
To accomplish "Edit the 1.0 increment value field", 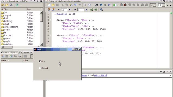I will tap(64, 10).
